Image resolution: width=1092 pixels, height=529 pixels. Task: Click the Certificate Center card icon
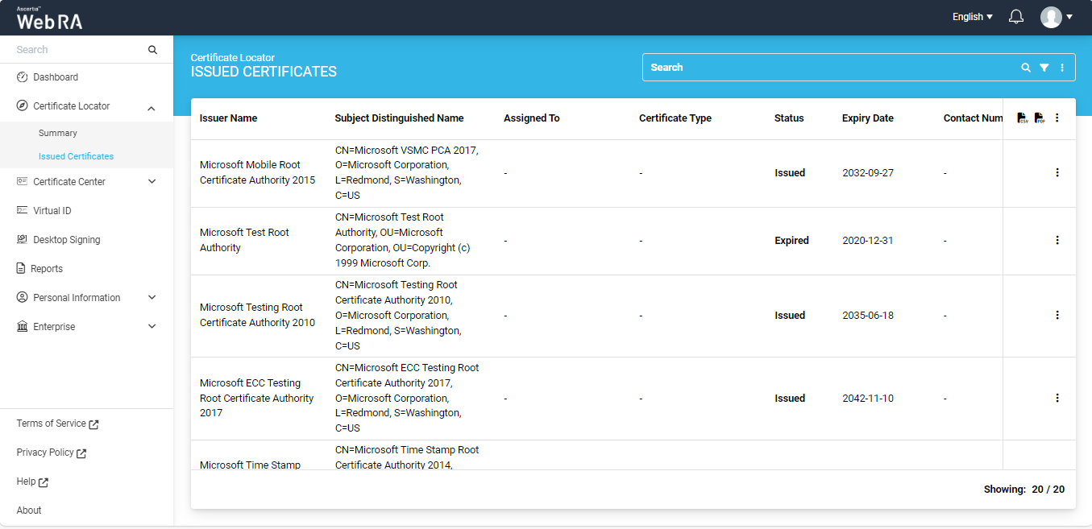[x=23, y=182]
